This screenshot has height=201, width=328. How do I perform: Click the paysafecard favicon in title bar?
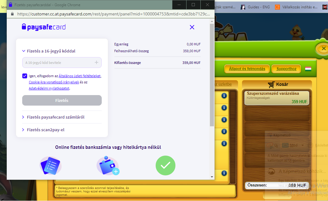click(x=10, y=5)
